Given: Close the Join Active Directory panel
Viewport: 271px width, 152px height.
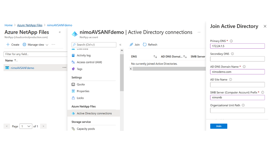Looking at the screenshot, I should (265, 26).
